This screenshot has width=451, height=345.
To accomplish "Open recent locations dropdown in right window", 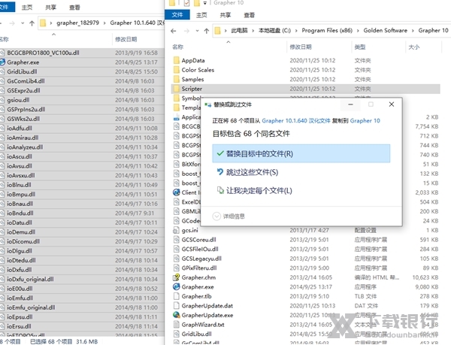I will [197, 31].
